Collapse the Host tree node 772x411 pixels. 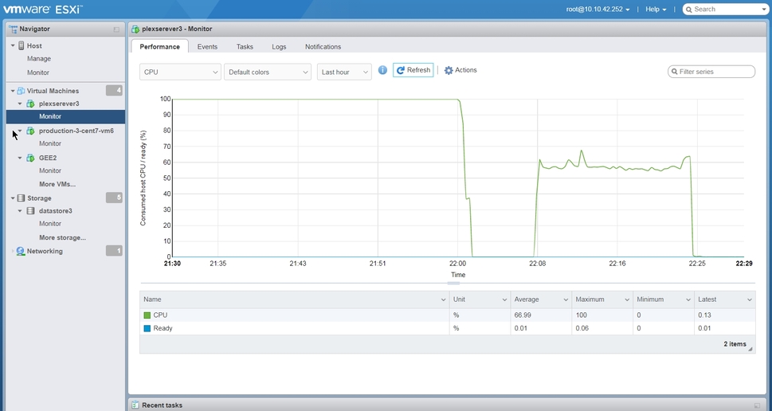[x=13, y=45]
